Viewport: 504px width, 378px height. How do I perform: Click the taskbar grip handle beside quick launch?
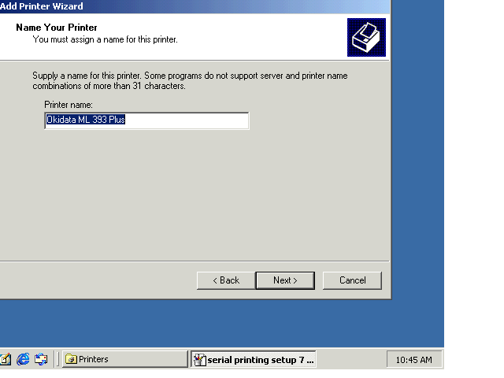57,359
